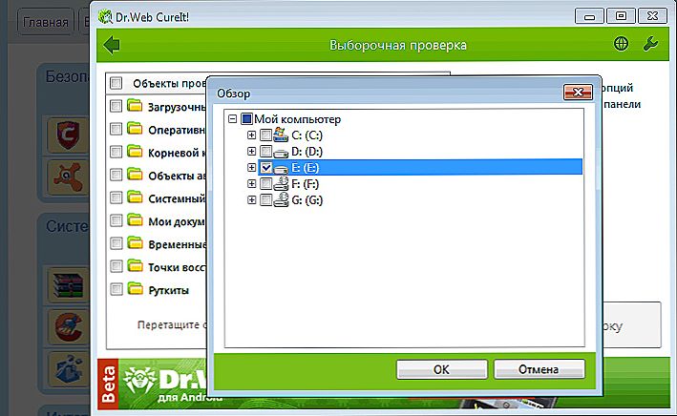
Task: Click folder icon next to Точки восс
Action: click(x=135, y=266)
